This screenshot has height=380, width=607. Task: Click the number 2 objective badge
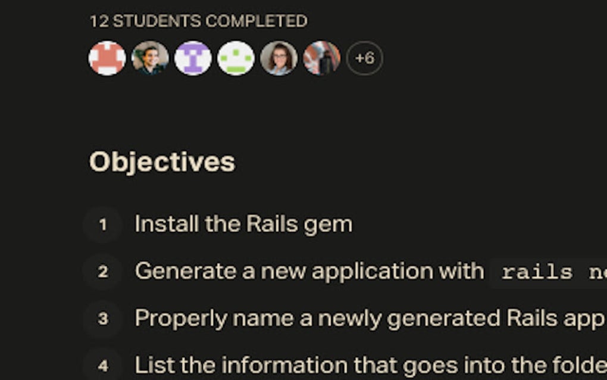[x=103, y=272]
